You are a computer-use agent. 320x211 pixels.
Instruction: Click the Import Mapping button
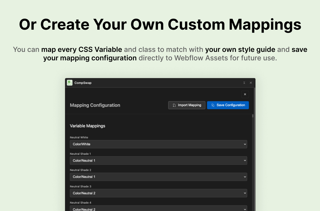pyautogui.click(x=187, y=105)
